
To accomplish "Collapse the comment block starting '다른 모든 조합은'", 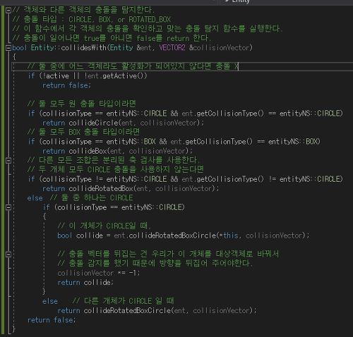I will [8, 161].
